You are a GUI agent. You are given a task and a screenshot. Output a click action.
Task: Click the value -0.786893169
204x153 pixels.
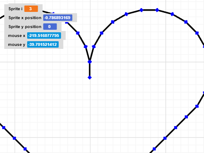58,18
